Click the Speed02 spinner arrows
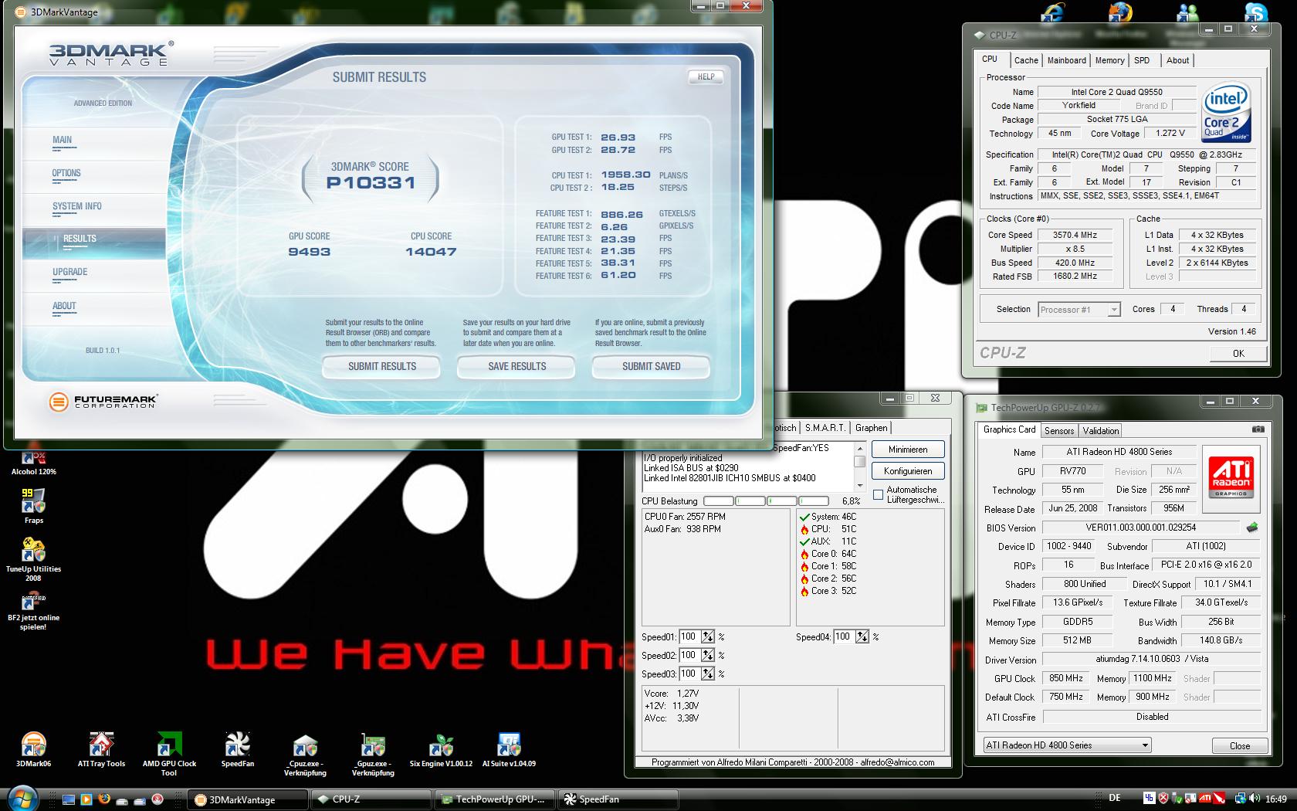This screenshot has width=1297, height=811. [x=708, y=656]
